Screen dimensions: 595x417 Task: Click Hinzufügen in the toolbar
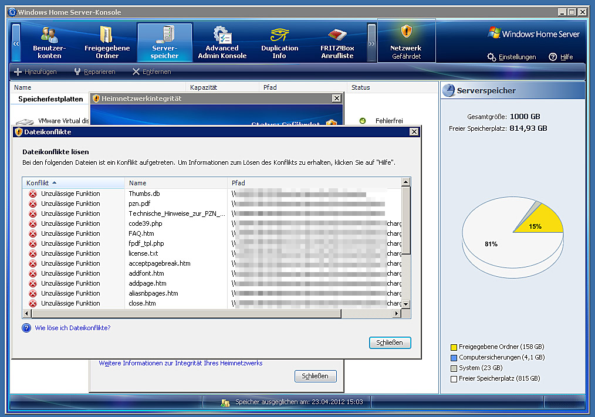pyautogui.click(x=35, y=72)
